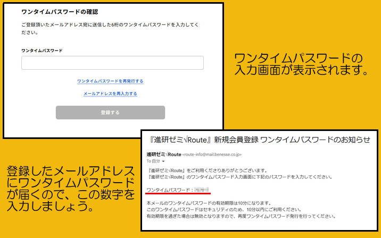
Task: Click the email line 下記のパスワードを入力してください
Action: click(x=292, y=177)
